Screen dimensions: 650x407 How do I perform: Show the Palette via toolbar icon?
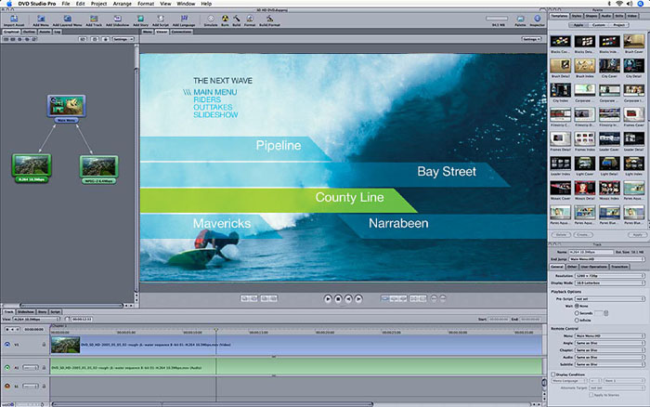click(520, 19)
